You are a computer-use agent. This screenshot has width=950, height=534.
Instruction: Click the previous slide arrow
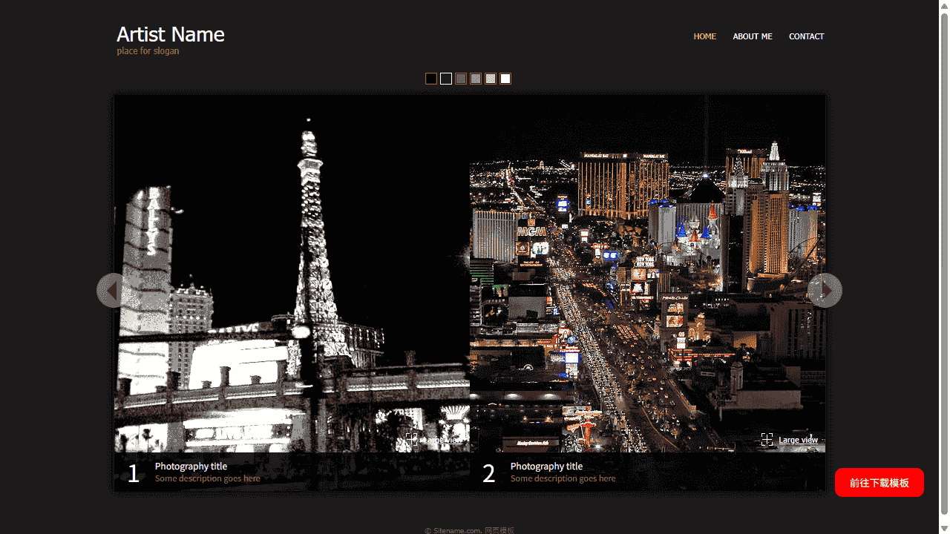[113, 290]
